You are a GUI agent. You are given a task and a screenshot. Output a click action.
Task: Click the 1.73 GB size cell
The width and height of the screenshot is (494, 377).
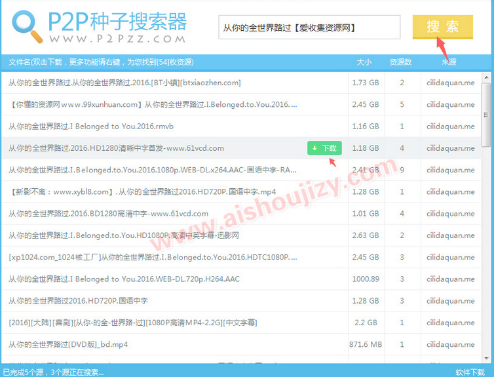pyautogui.click(x=366, y=83)
